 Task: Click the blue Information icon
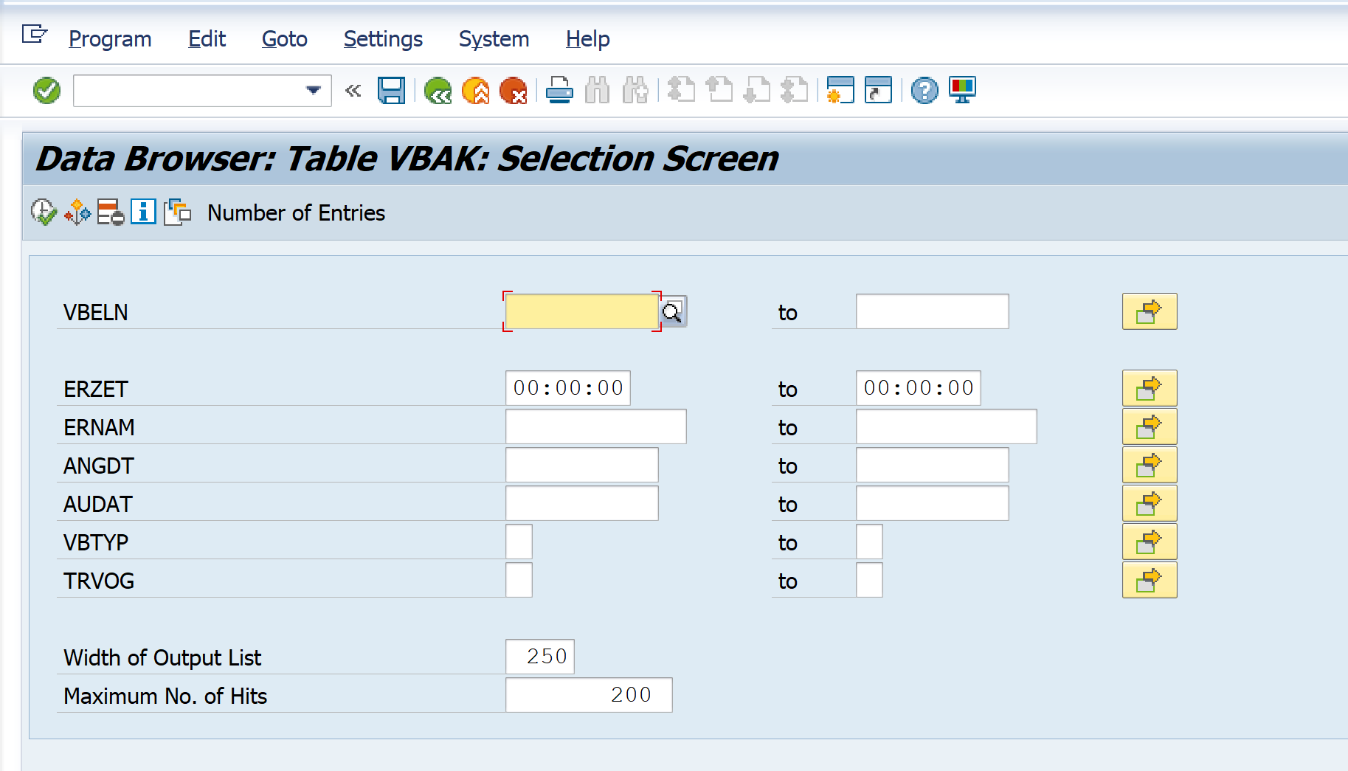(x=143, y=212)
